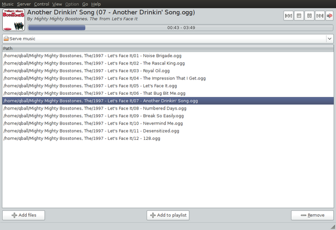Skip to the previous track

(288, 16)
